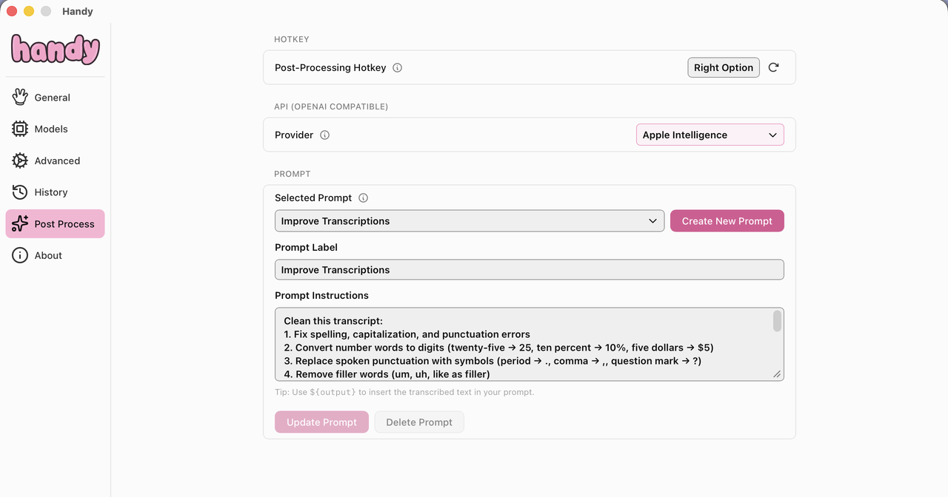
Task: Click the General hand icon in sidebar
Action: pyautogui.click(x=20, y=97)
